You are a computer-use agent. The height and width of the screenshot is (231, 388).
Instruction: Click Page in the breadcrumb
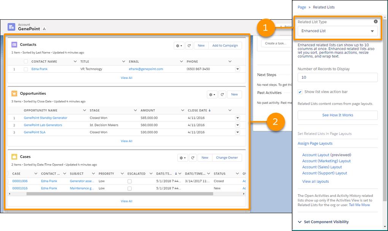click(x=302, y=7)
